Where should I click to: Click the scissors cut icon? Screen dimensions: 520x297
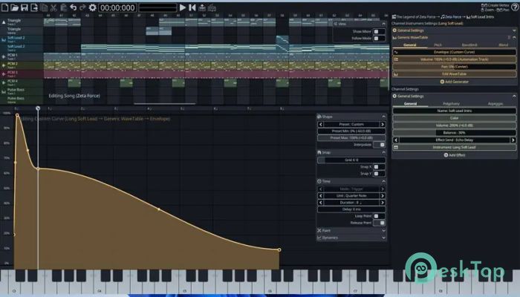tap(53, 7)
